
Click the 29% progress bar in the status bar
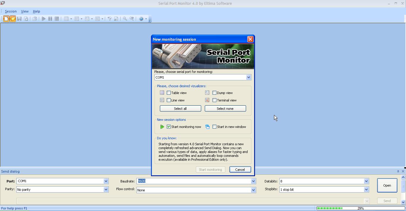point(361,208)
